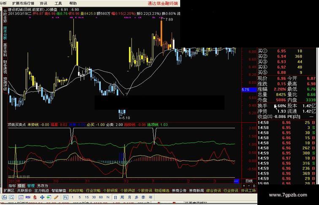Viewport: 319px width, 205px height.
Task: Select the 周 weekly period button
Action: coord(122,197)
